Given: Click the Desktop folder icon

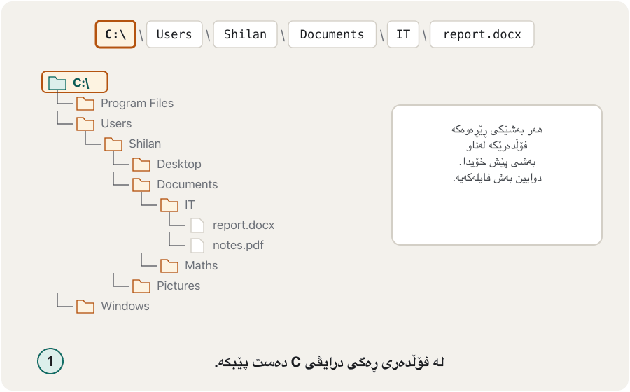Looking at the screenshot, I should tap(141, 164).
